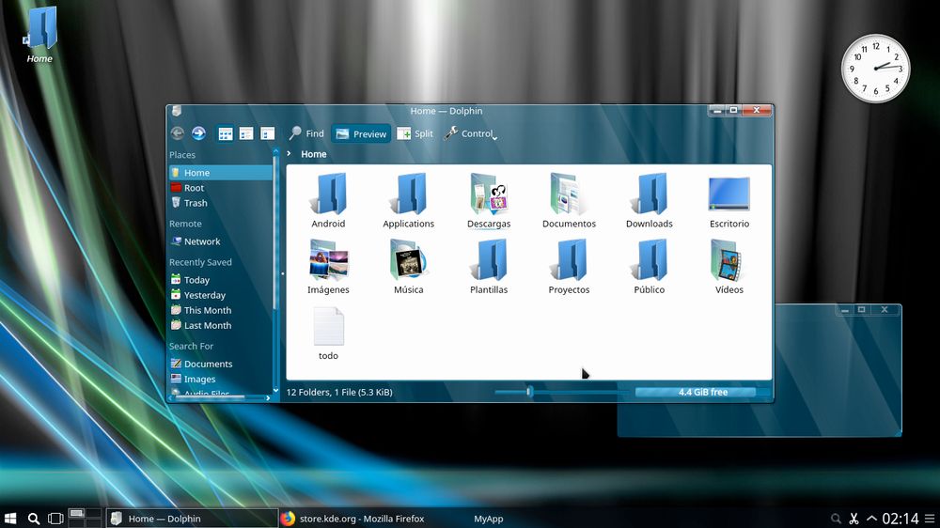
Task: Switch to Home — Dolphin taskbar entry
Action: pyautogui.click(x=192, y=519)
